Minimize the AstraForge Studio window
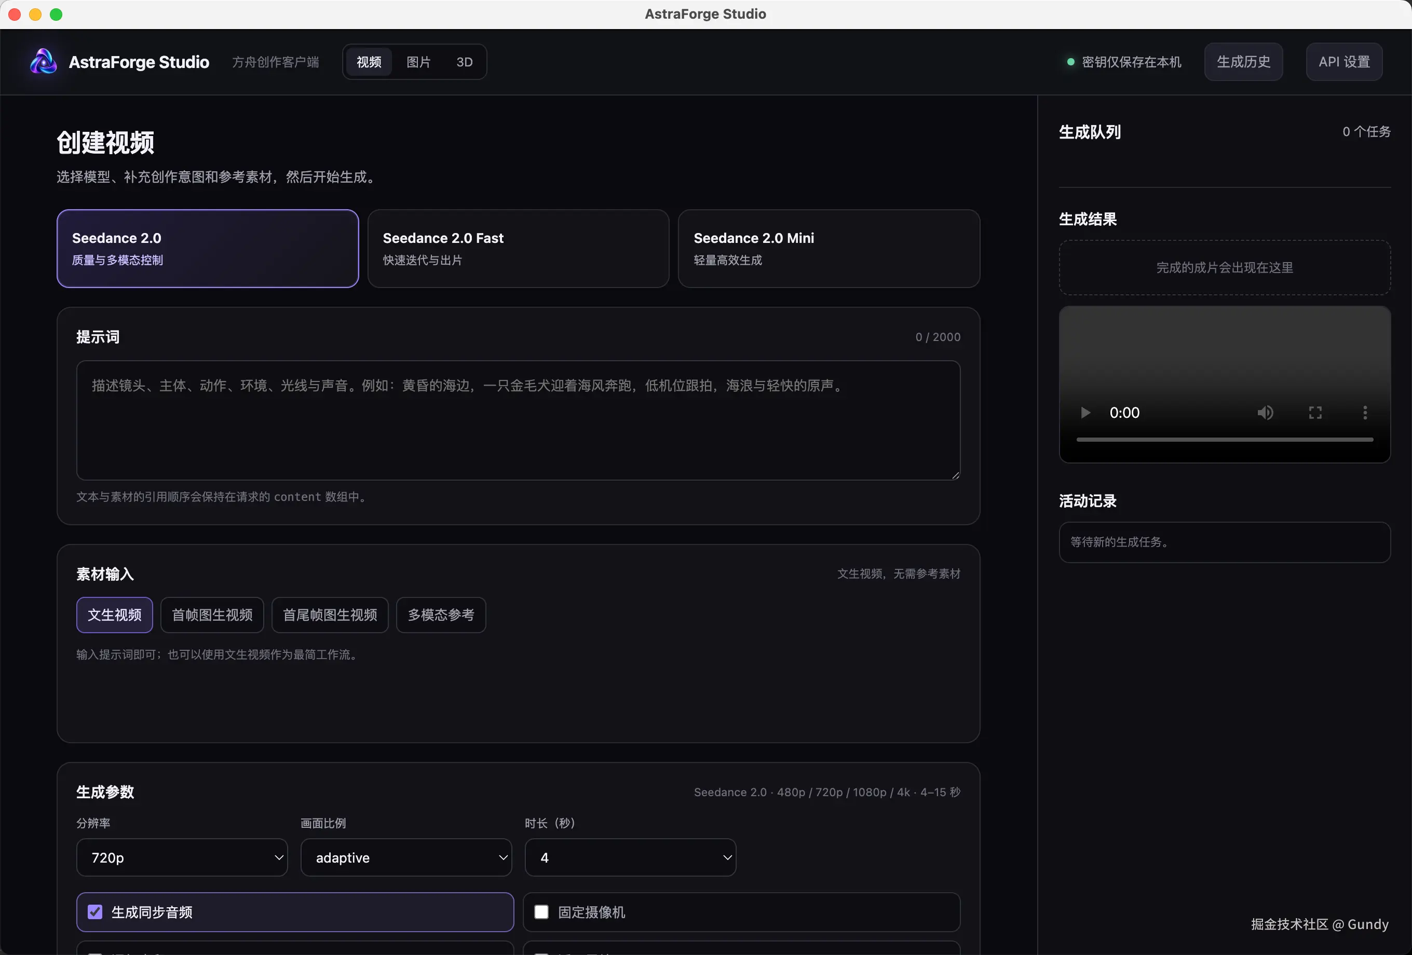Viewport: 1412px width, 955px height. tap(36, 15)
